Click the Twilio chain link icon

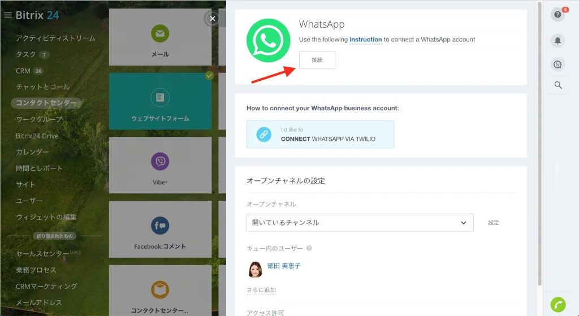pos(263,135)
